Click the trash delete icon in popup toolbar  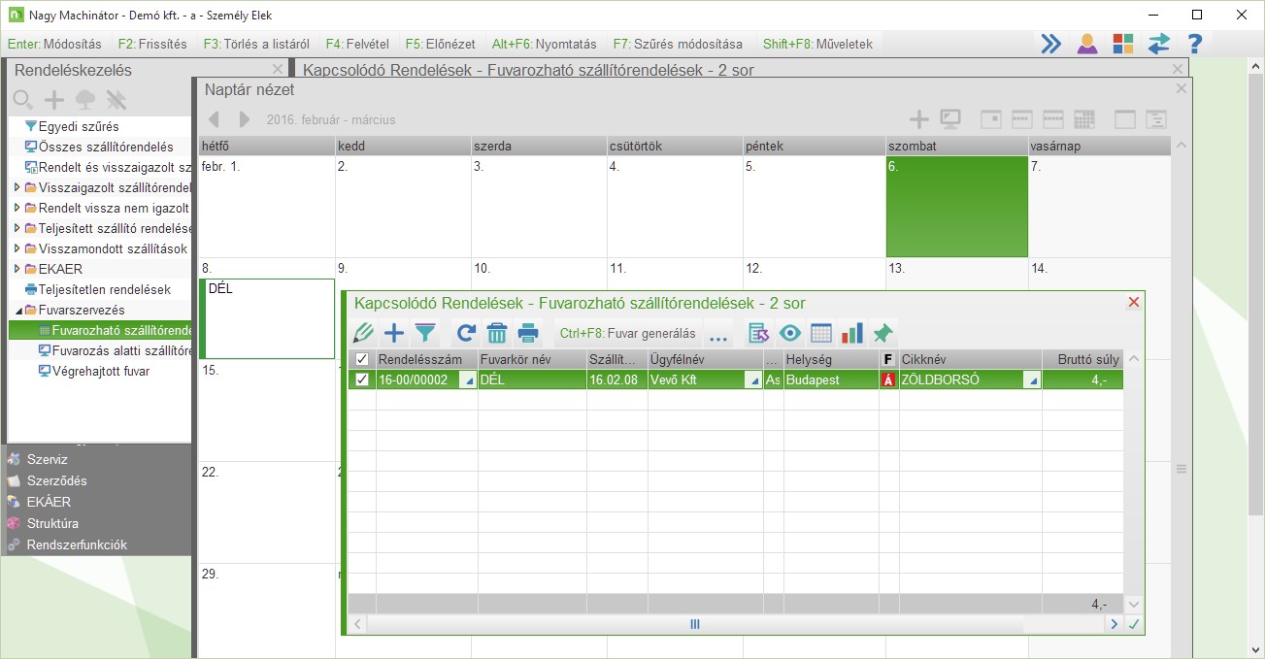[x=497, y=333]
